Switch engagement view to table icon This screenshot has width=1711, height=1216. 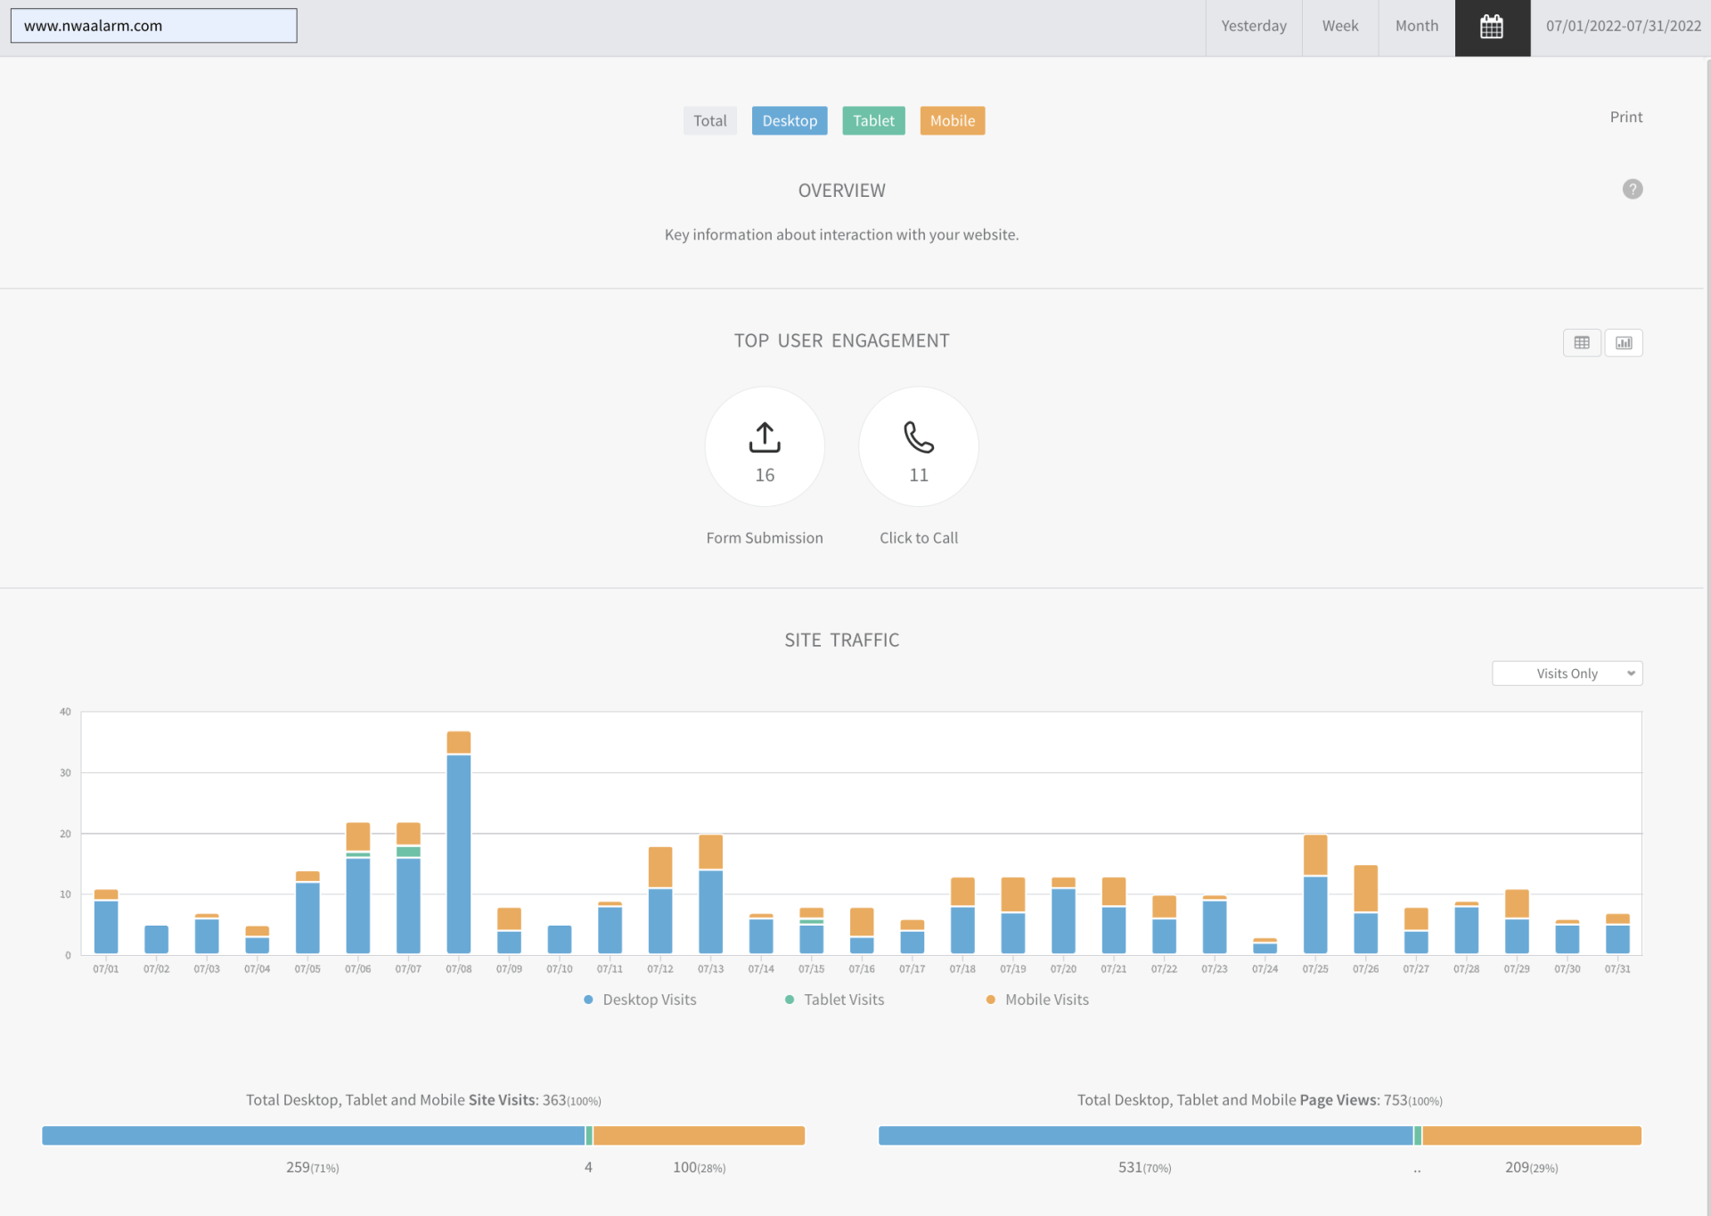pos(1581,343)
